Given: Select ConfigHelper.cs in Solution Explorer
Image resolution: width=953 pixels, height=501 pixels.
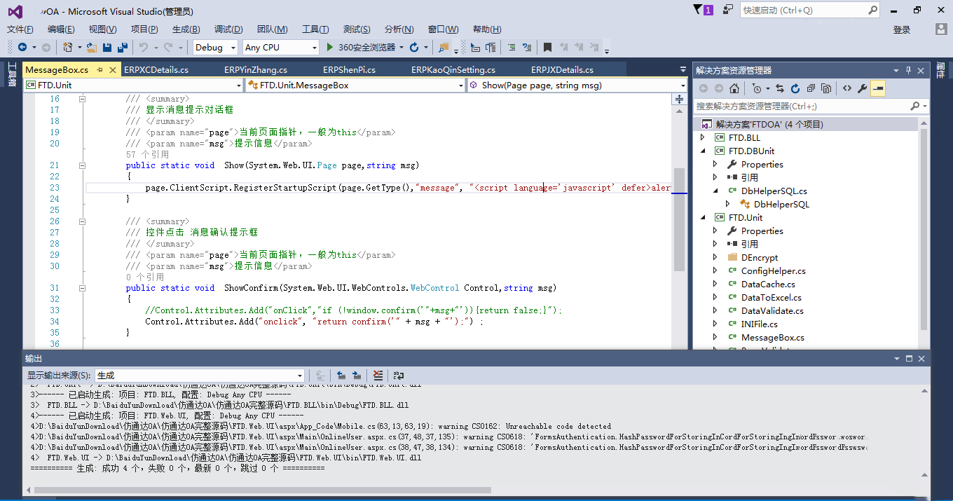Looking at the screenshot, I should click(x=773, y=271).
